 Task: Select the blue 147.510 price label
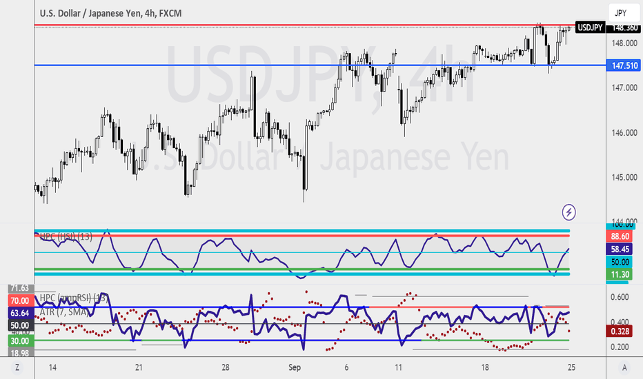click(x=624, y=65)
